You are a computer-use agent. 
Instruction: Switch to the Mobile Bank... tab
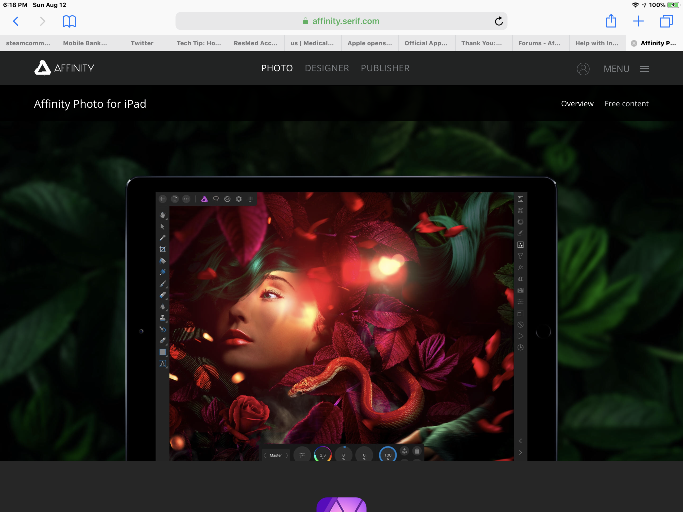(85, 43)
